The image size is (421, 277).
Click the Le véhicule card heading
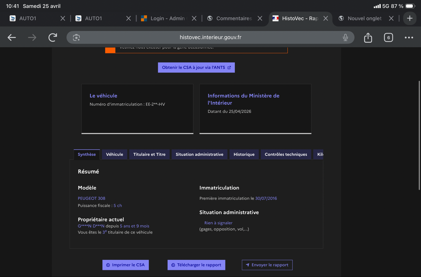[x=103, y=96]
